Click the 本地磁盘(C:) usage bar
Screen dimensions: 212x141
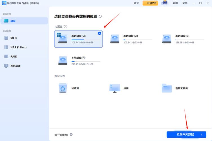86,40
